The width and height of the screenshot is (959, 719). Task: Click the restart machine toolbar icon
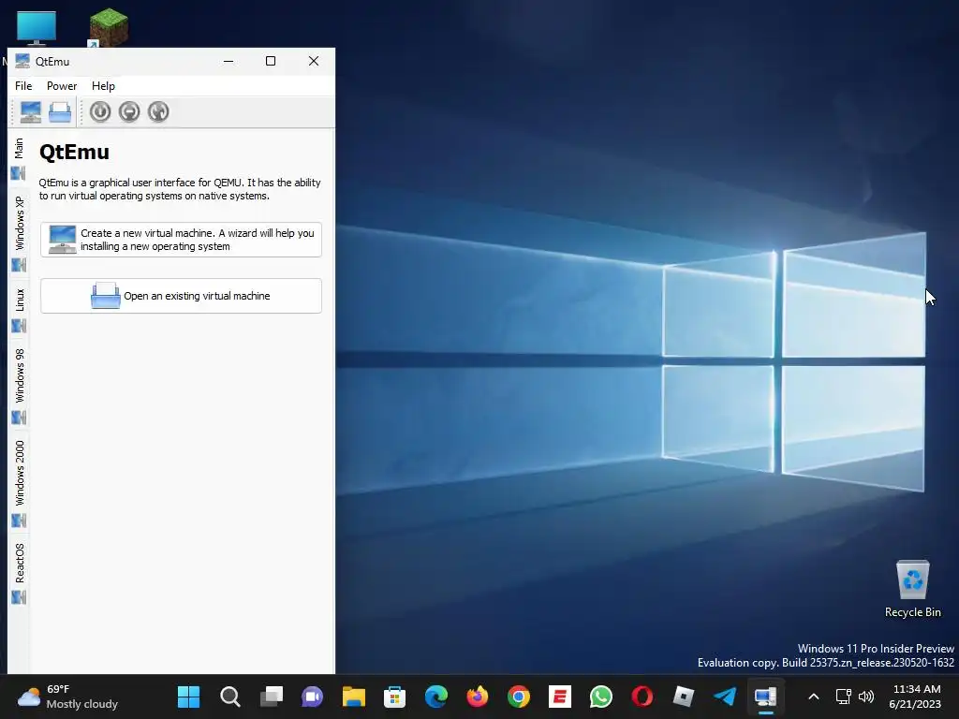point(158,112)
